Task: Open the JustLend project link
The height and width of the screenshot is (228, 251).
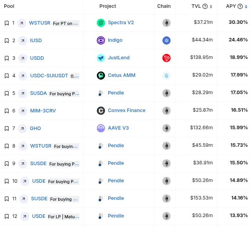Action: [x=119, y=58]
